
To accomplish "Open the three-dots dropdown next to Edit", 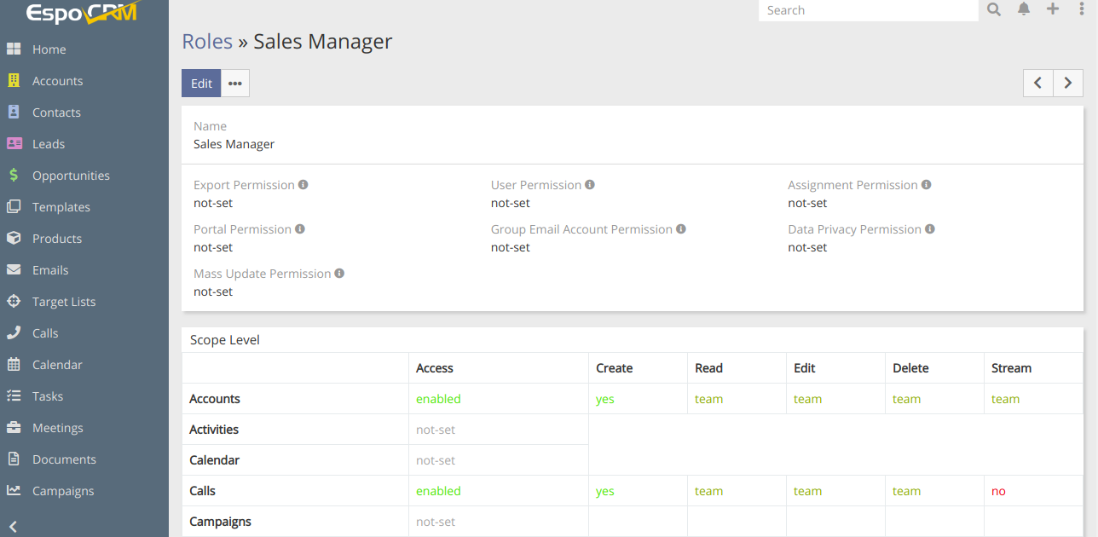I will 235,84.
